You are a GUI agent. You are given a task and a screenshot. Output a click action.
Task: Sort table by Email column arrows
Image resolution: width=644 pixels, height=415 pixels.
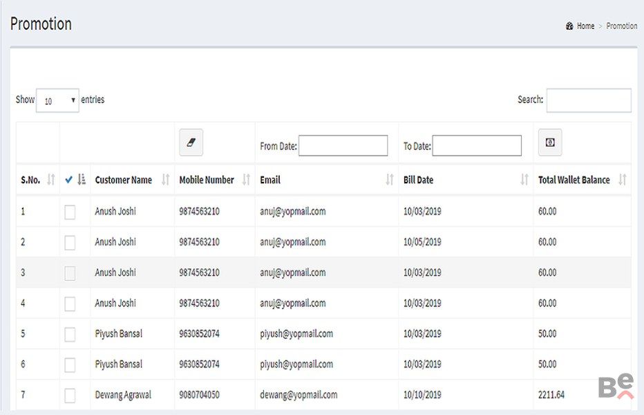pos(390,180)
